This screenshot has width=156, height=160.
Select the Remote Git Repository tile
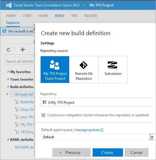[x=84, y=70]
